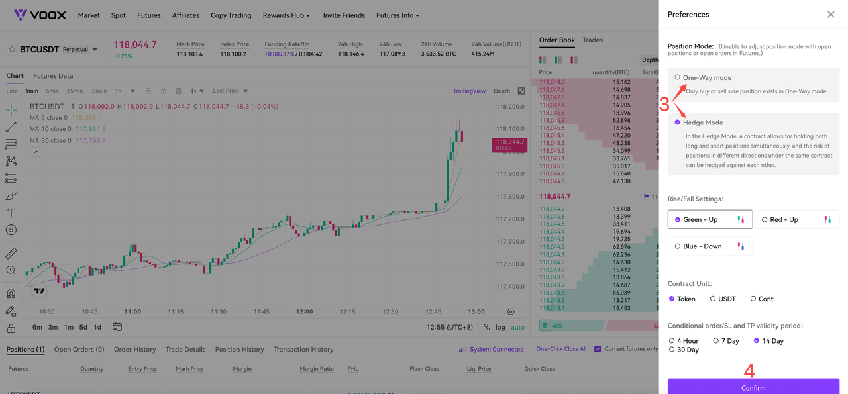This screenshot has height=394, width=848.
Task: Select the text annotation tool
Action: (x=11, y=213)
